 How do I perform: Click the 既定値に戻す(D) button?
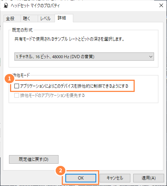(34, 159)
